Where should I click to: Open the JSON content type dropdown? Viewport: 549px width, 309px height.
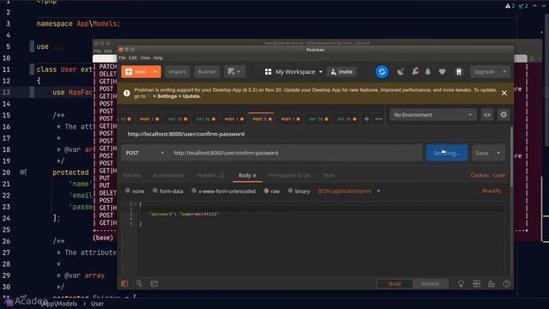[x=349, y=191]
